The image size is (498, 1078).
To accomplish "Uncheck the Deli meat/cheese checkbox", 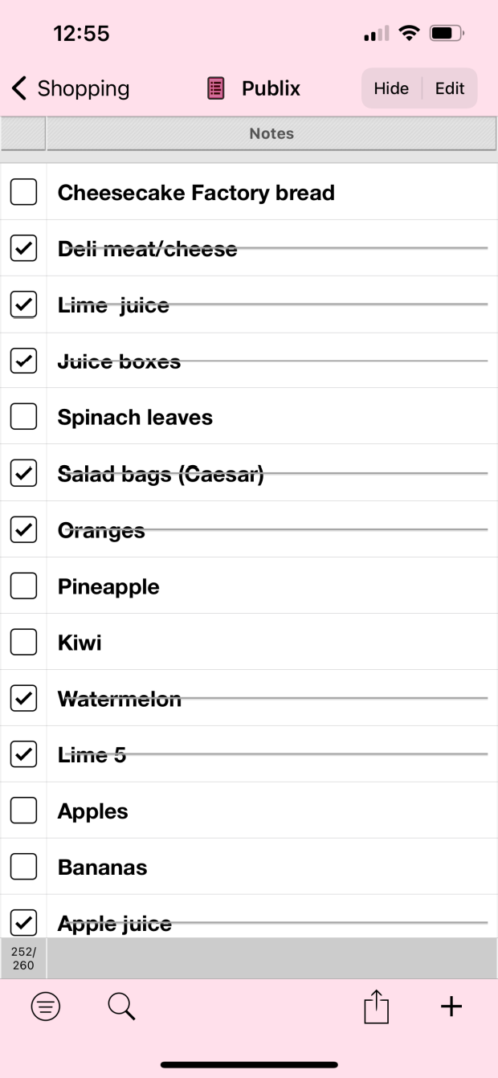I will pos(23,248).
